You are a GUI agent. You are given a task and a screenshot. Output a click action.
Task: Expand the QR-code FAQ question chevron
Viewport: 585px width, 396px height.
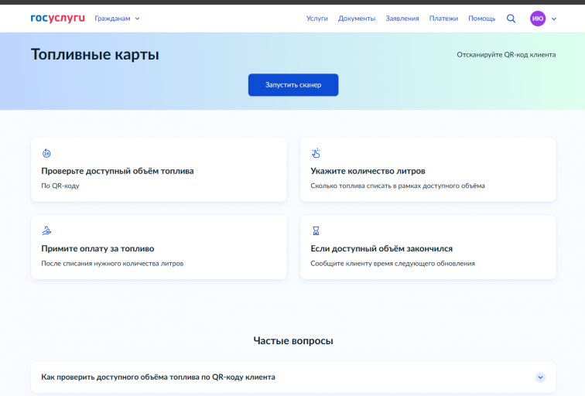click(x=540, y=377)
